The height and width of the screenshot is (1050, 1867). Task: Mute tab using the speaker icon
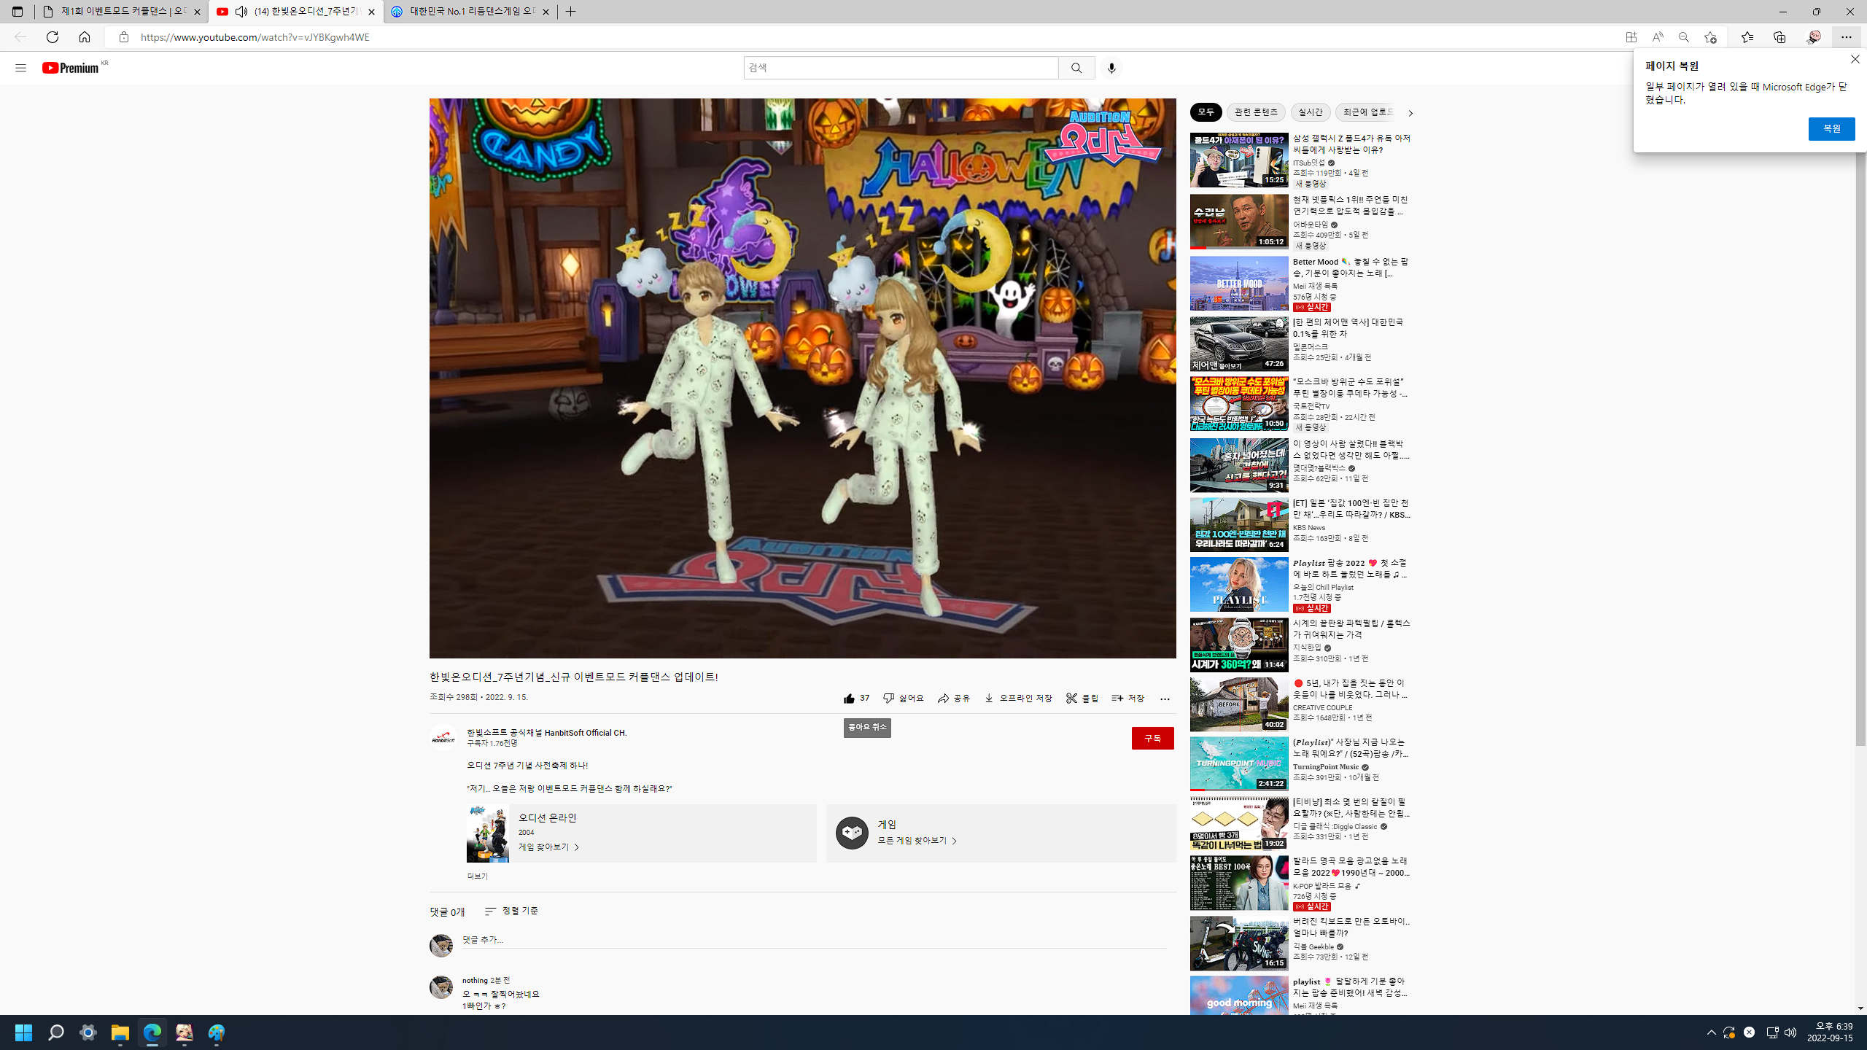pyautogui.click(x=241, y=12)
